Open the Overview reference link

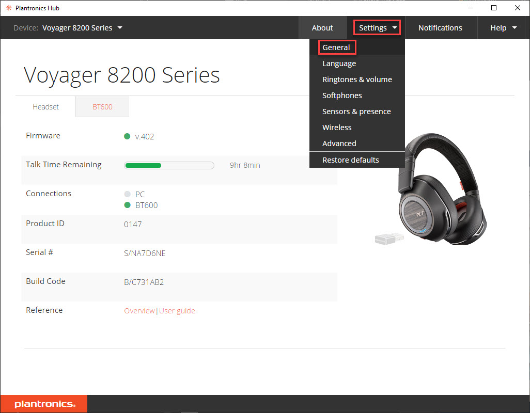point(139,311)
